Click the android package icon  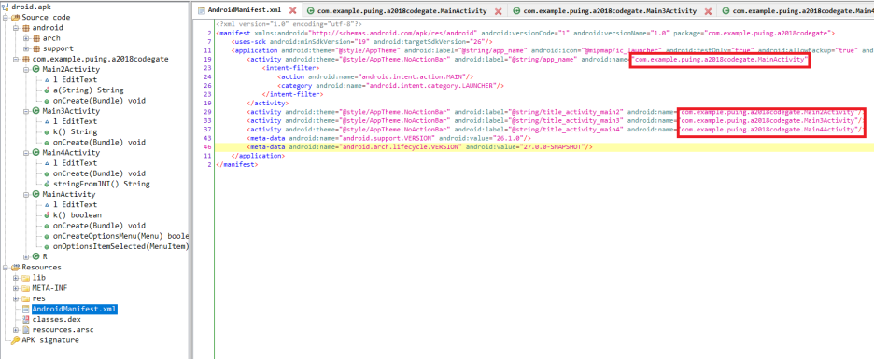[x=27, y=28]
